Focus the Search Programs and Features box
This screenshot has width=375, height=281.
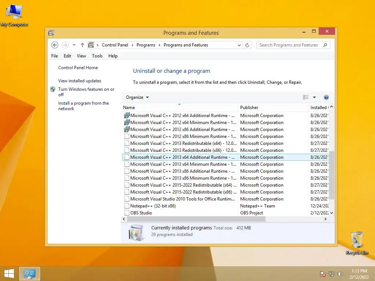(x=293, y=45)
